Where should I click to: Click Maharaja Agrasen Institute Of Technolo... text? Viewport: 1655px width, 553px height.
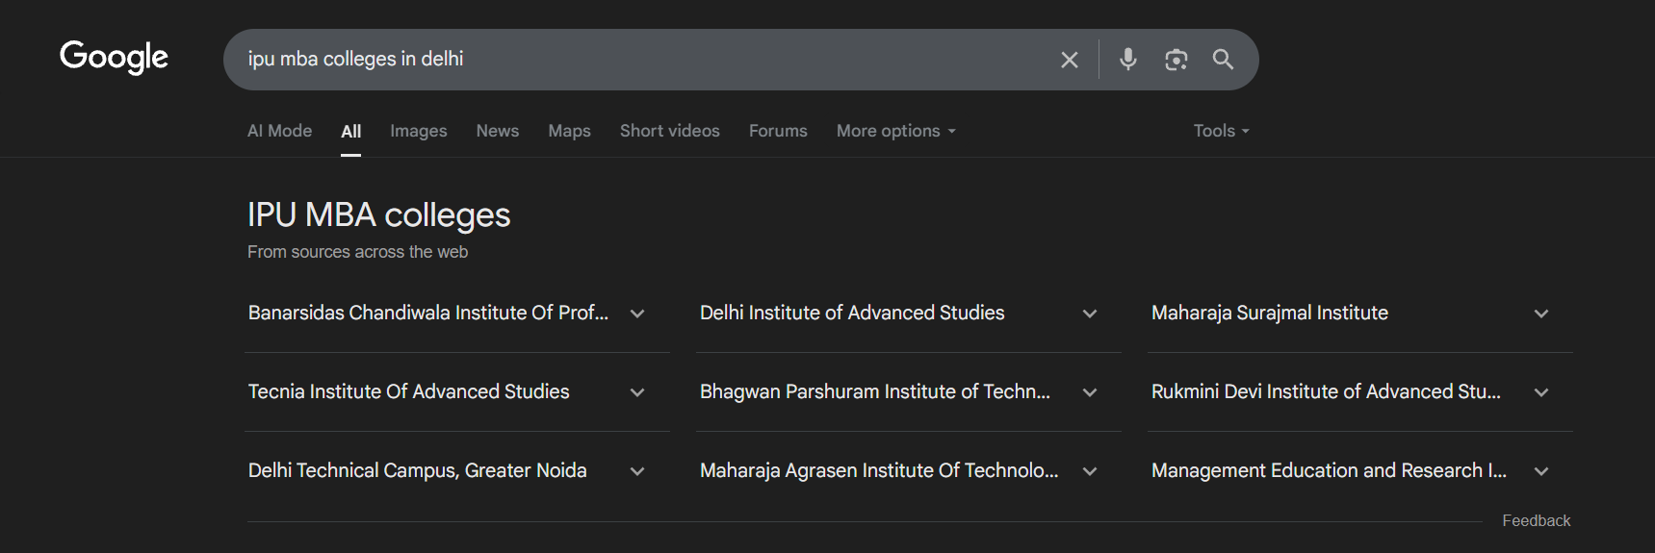coord(879,470)
